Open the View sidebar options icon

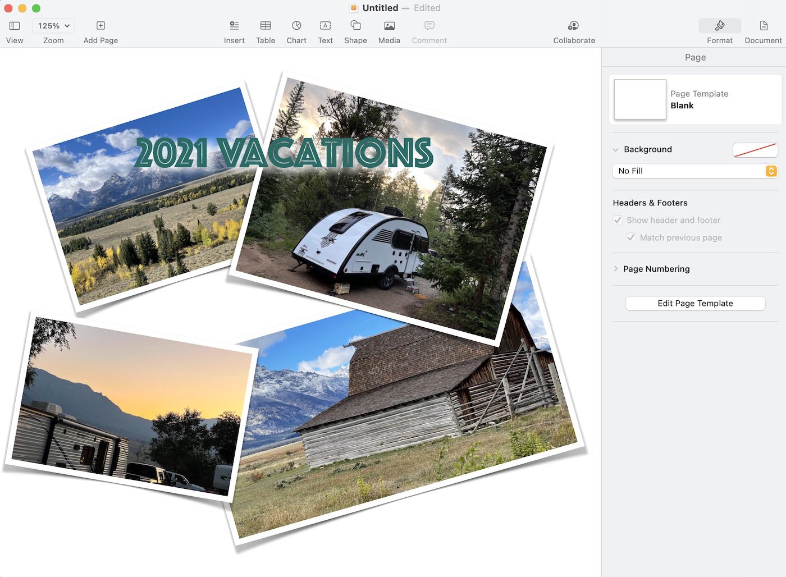pyautogui.click(x=15, y=26)
